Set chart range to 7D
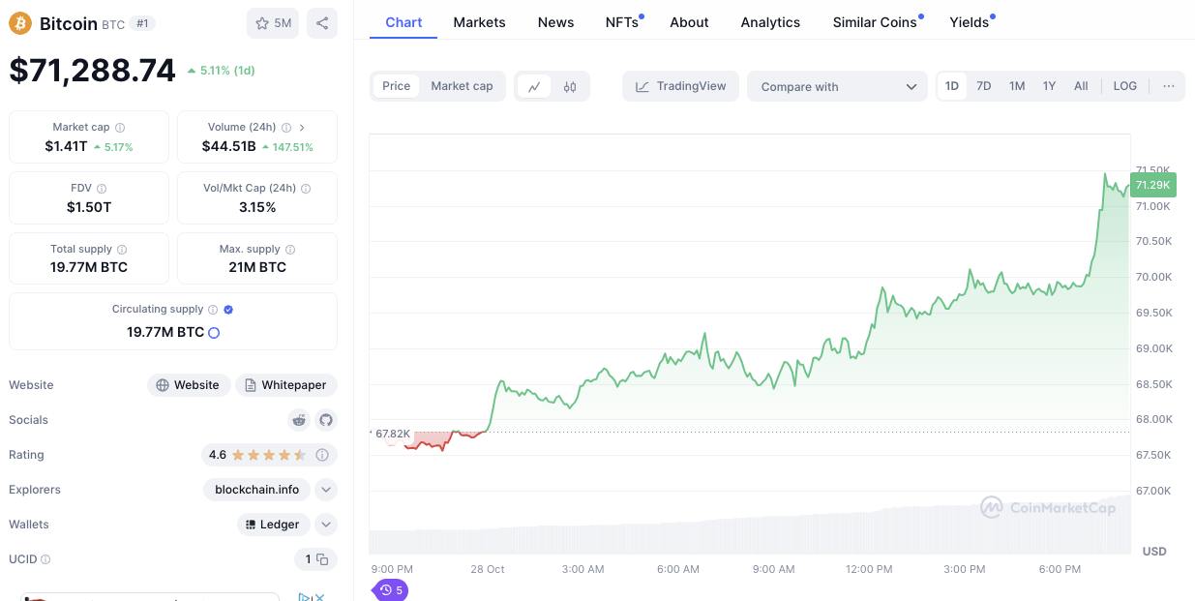 coord(984,86)
